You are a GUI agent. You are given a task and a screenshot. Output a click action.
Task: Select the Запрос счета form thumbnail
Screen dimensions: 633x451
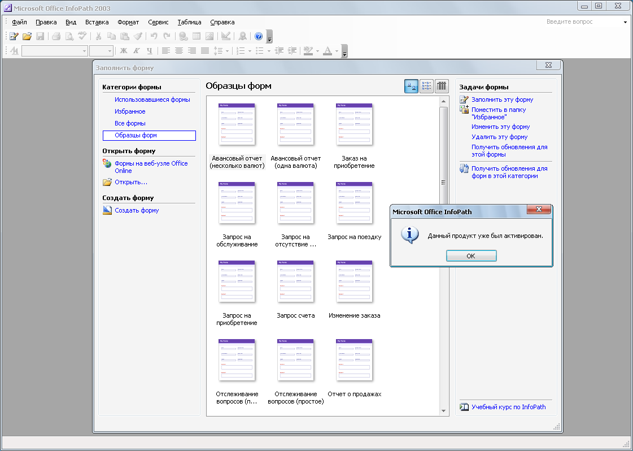point(295,281)
